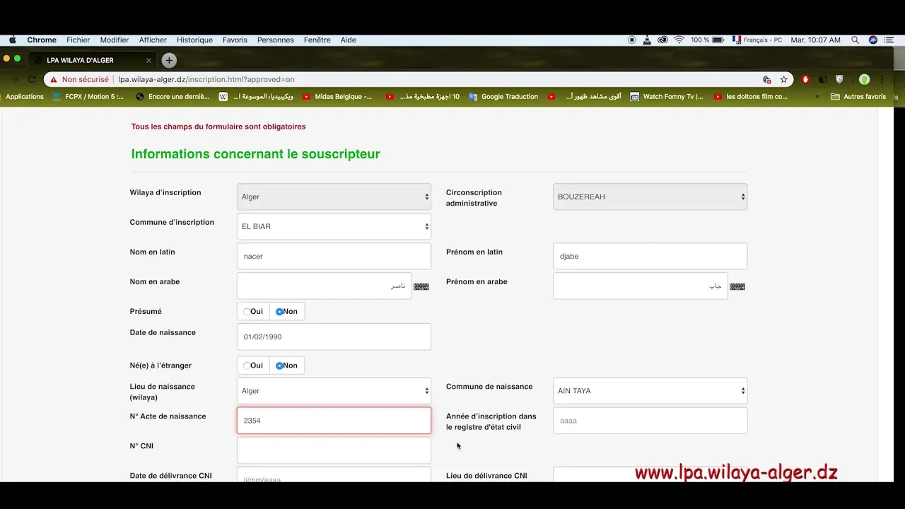
Task: Expand the Commune de naissance dropdown
Action: [x=649, y=391]
